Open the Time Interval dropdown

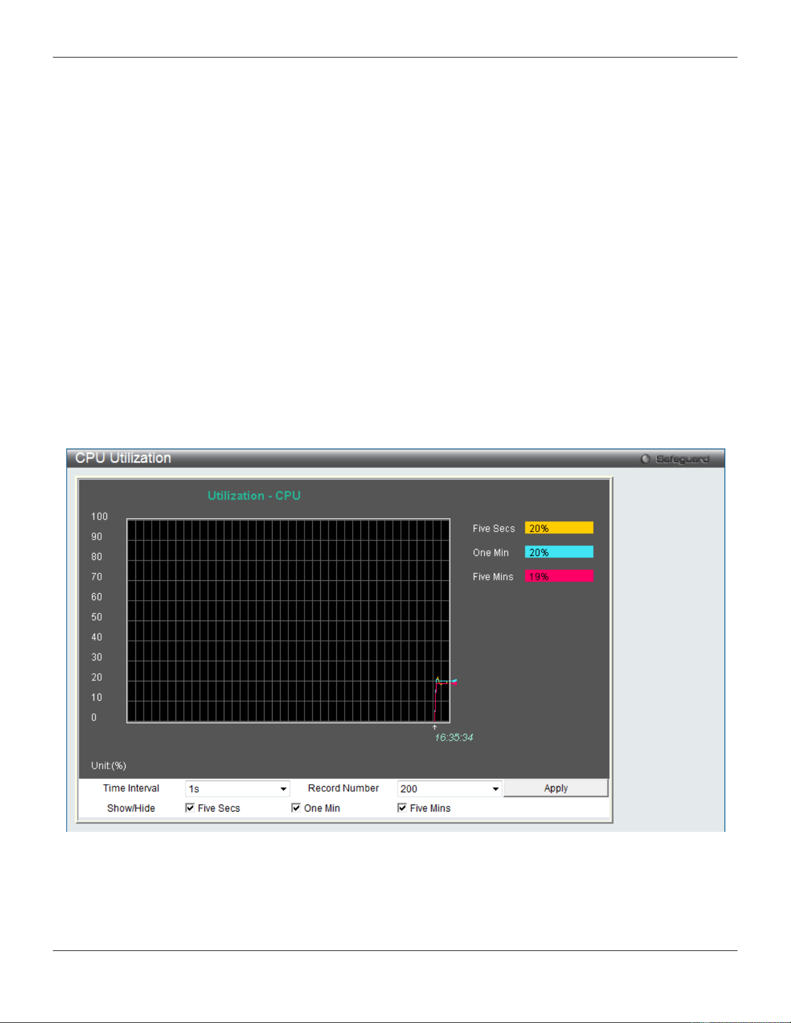(237, 788)
